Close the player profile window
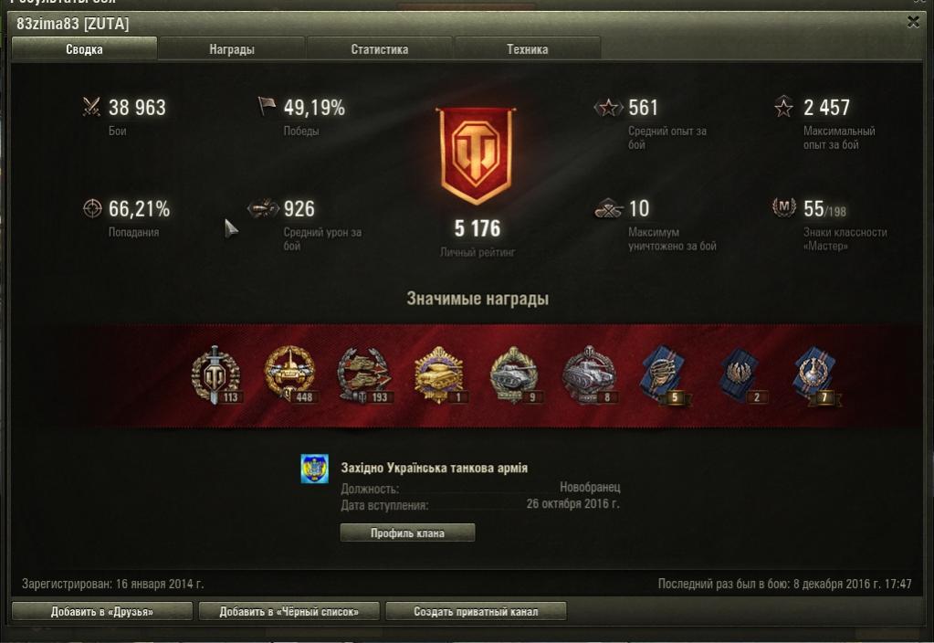The image size is (934, 643). (913, 22)
